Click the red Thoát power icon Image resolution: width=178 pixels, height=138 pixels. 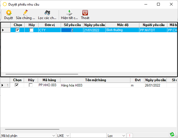coord(85,13)
